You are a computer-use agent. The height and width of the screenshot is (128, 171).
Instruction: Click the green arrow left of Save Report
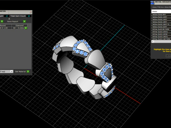pyautogui.click(x=2, y=21)
